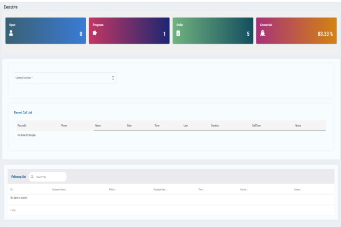This screenshot has height=227, width=341.
Task: Click the clipboard icon on the Order card
Action: tap(178, 33)
